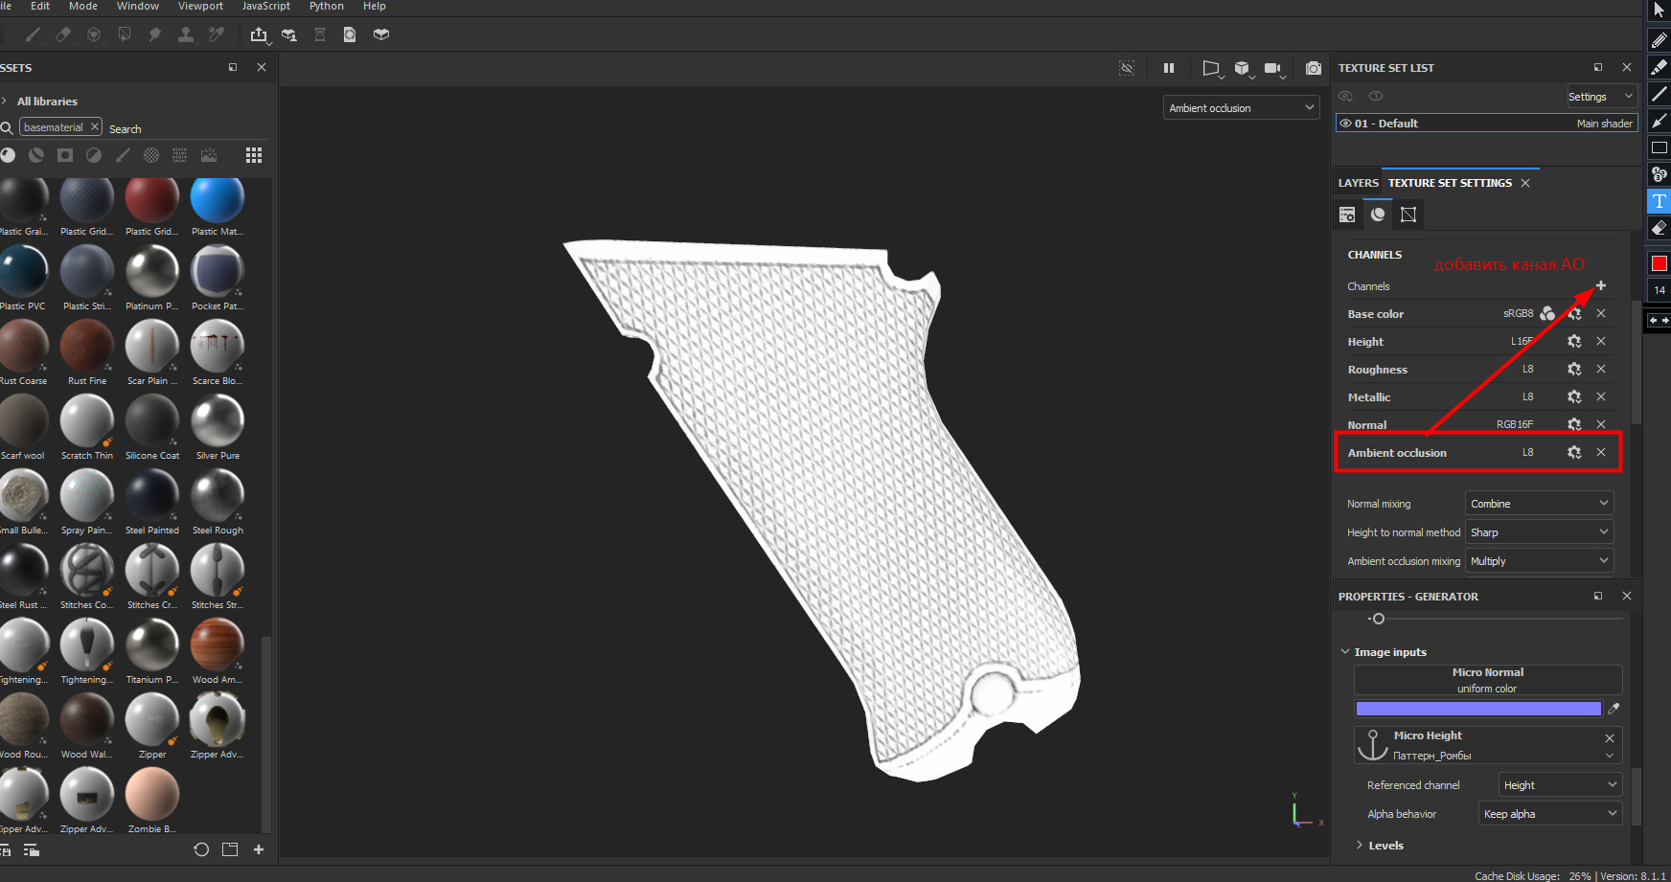Open the Ambient occlusion viewport mode dropdown

1243,108
